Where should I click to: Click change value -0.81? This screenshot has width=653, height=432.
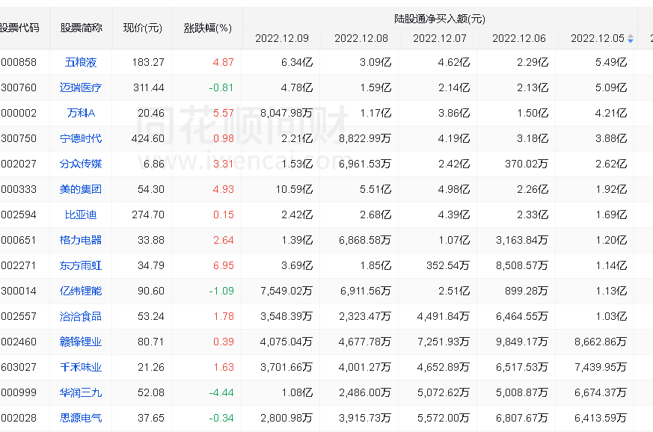click(x=221, y=87)
